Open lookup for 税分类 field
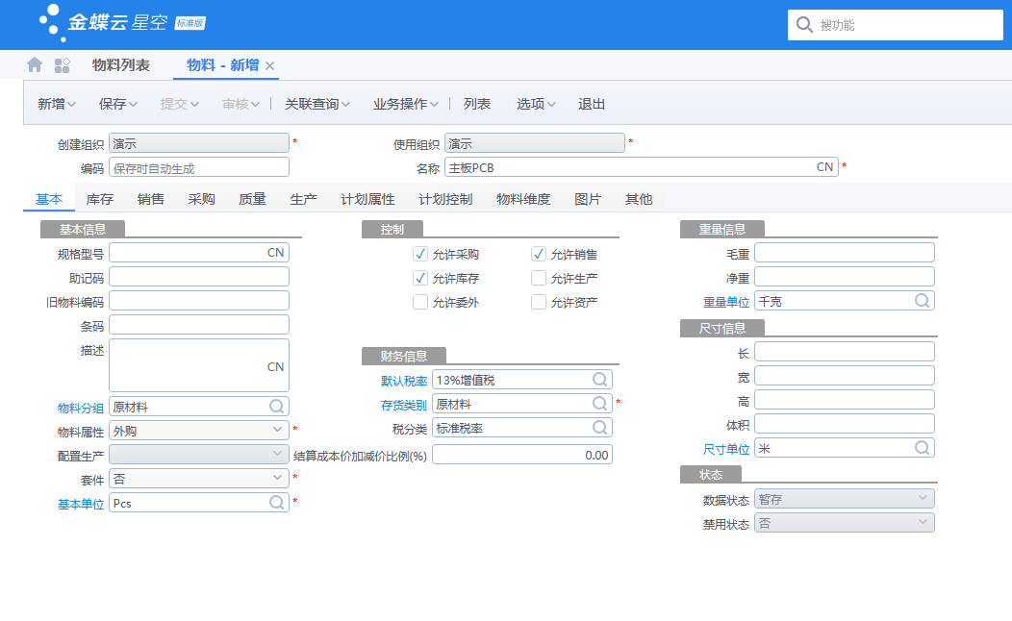Image resolution: width=1012 pixels, height=621 pixels. [x=599, y=428]
